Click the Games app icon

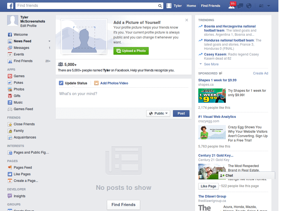pos(10,76)
